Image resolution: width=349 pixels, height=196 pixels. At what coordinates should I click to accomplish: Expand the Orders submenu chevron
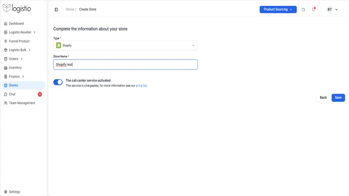click(x=21, y=59)
